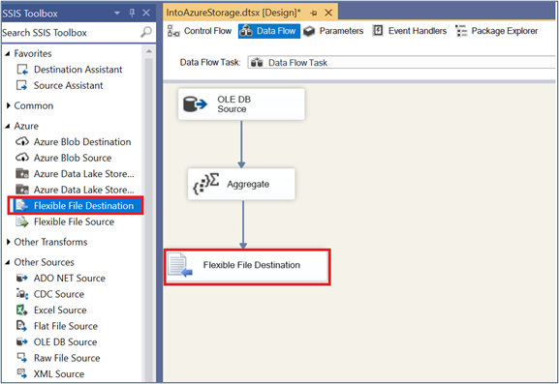Click the Aggregate sigma icon on canvas
This screenshot has width=559, height=384.
206,184
